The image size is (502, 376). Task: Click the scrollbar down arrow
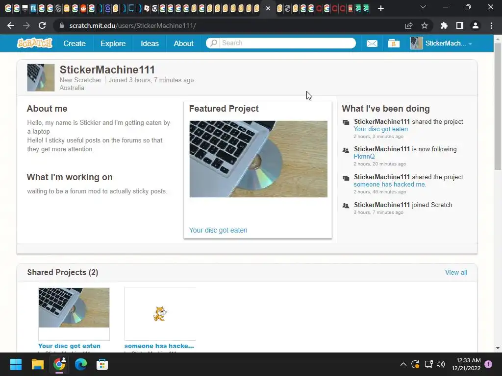click(x=498, y=348)
